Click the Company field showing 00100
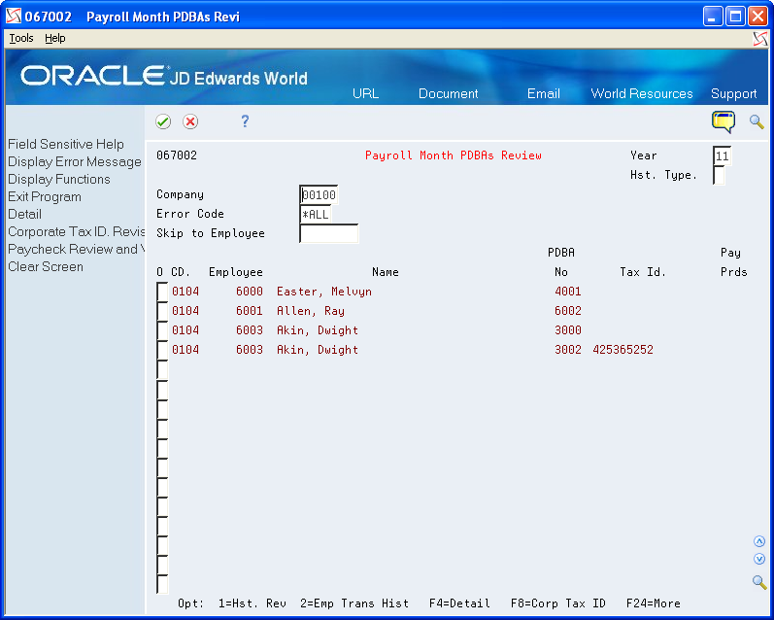Viewport: 774px width, 620px height. click(x=319, y=194)
